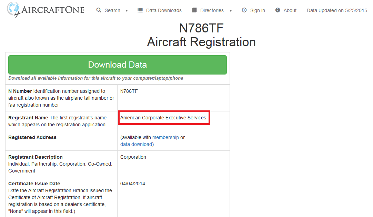Click the arrow icon beside Sign In

[244, 10]
